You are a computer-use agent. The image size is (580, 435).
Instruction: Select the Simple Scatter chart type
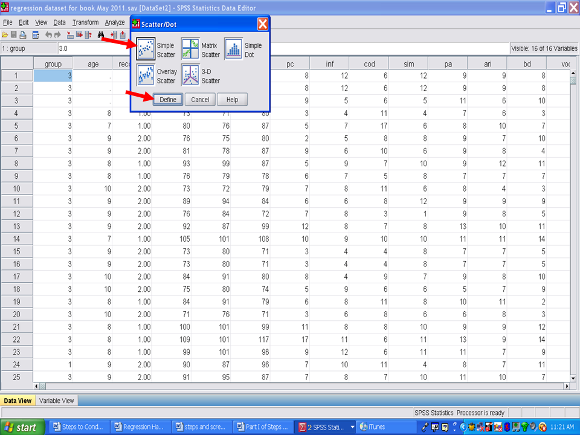[146, 50]
